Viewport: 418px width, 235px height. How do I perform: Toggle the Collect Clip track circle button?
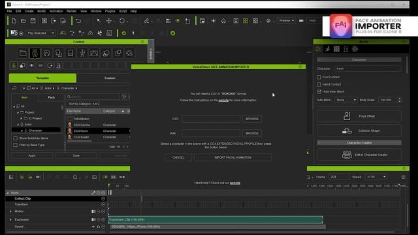click(x=103, y=198)
